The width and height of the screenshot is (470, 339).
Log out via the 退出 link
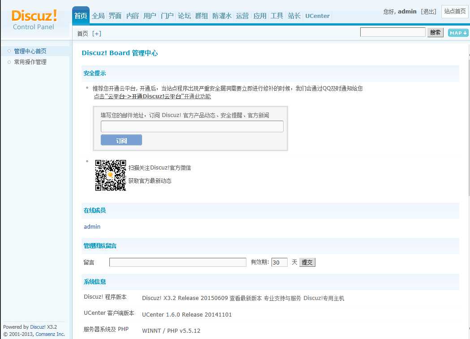(429, 12)
